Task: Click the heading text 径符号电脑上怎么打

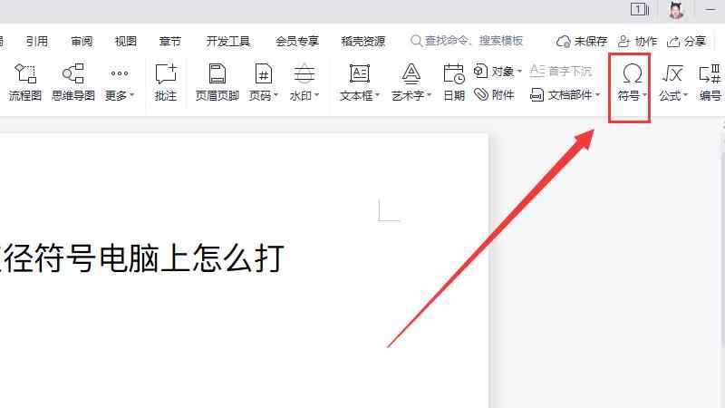Action: [x=142, y=258]
